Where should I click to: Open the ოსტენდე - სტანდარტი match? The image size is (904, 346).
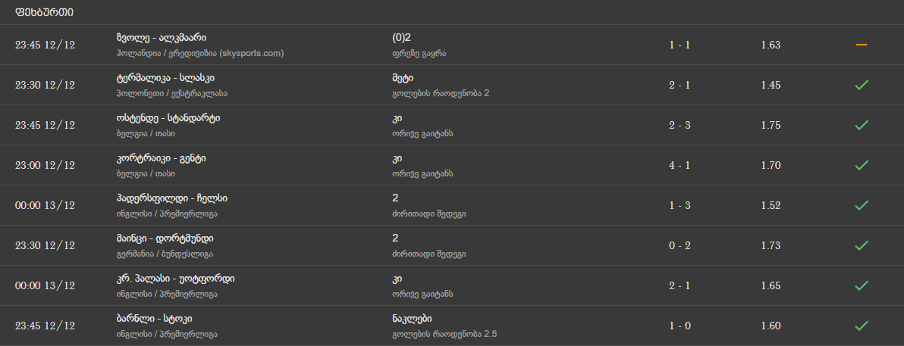168,118
